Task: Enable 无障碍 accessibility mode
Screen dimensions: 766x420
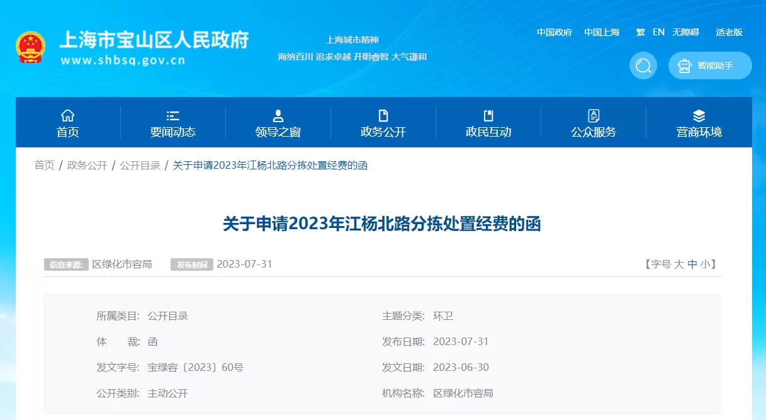Action: (x=685, y=32)
